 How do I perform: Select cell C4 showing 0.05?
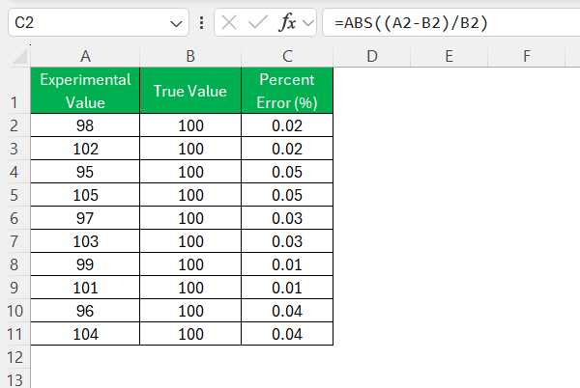pos(287,172)
